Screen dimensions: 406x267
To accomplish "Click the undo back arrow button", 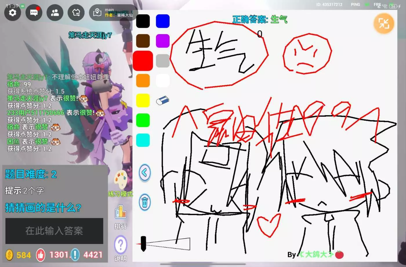I will coord(145,173).
